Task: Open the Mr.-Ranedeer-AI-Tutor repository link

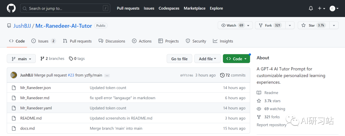Action: click(64, 26)
